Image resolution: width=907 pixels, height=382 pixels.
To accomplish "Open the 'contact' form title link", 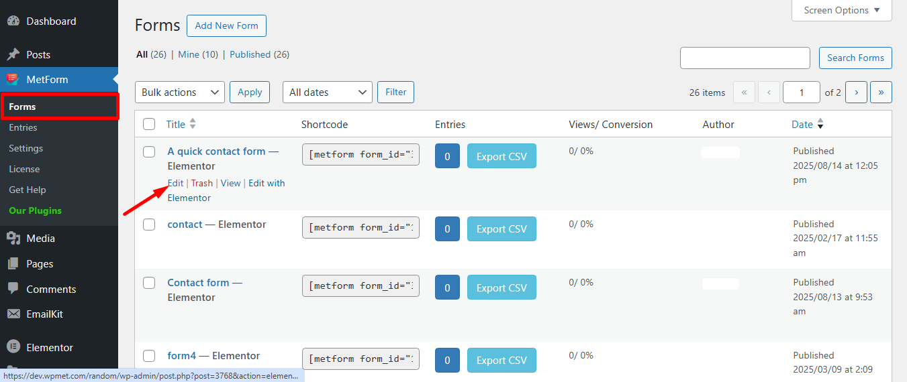I will (185, 225).
